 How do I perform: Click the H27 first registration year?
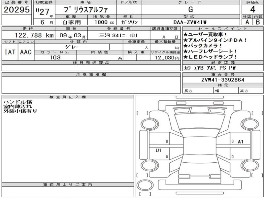[43, 12]
